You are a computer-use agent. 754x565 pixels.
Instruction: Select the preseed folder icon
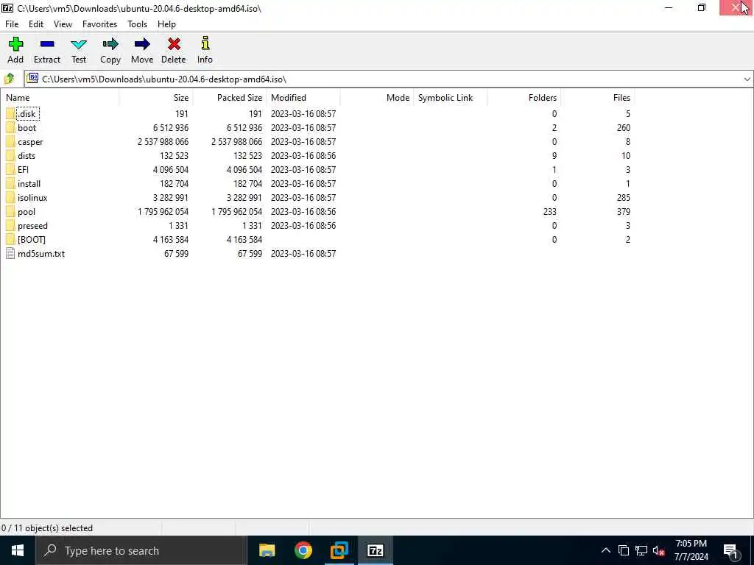tap(10, 225)
